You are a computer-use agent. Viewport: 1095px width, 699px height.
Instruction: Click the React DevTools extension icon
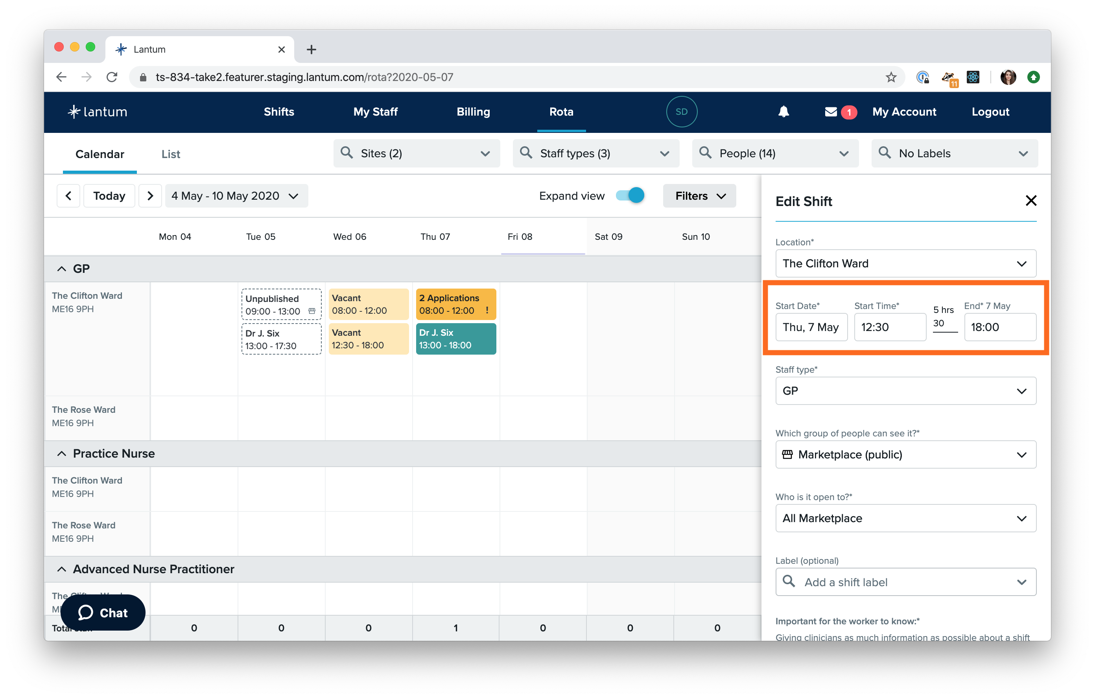[x=973, y=77]
